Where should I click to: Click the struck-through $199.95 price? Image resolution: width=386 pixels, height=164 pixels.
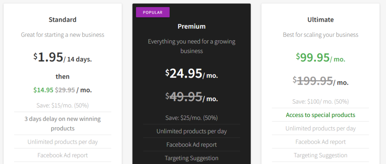click(312, 81)
